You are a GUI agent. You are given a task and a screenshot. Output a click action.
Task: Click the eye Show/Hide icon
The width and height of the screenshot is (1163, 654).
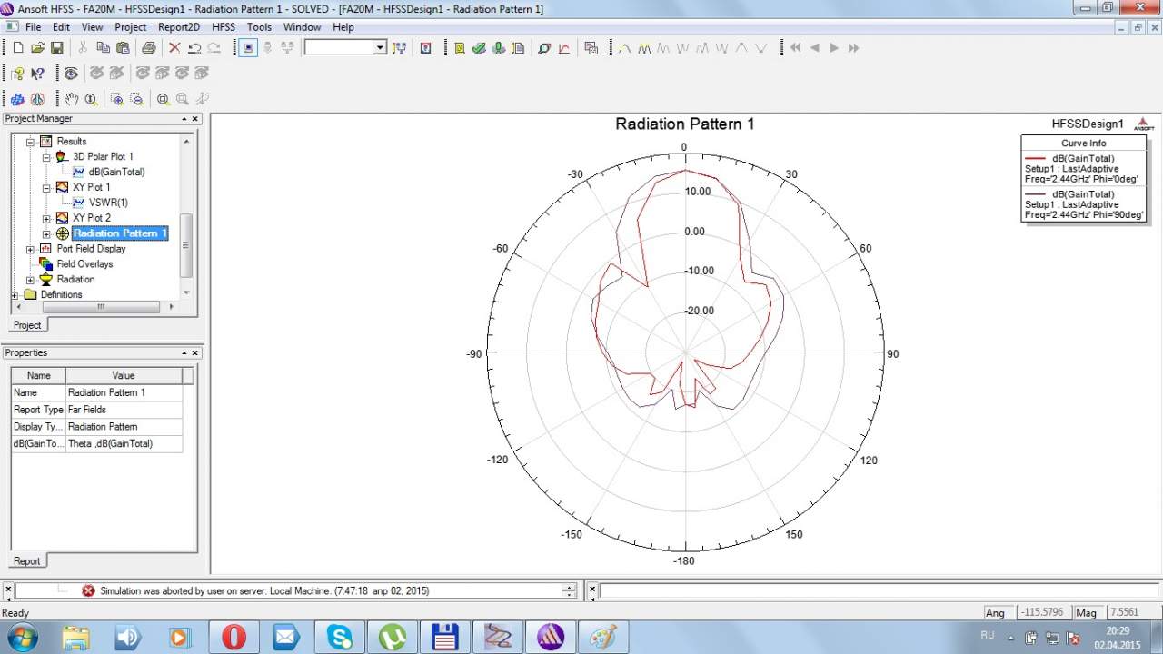pyautogui.click(x=71, y=74)
